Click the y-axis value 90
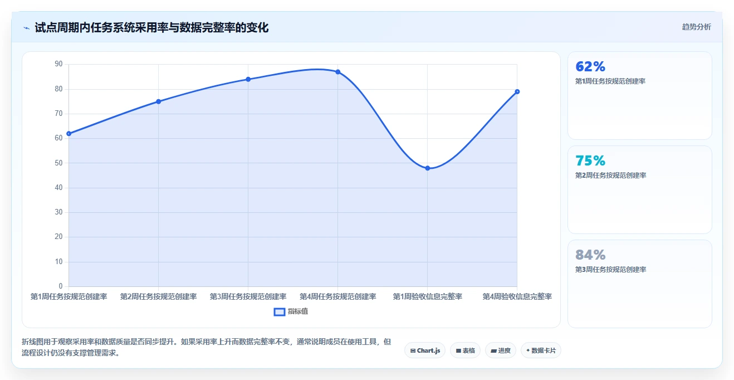The width and height of the screenshot is (734, 380). pos(58,64)
